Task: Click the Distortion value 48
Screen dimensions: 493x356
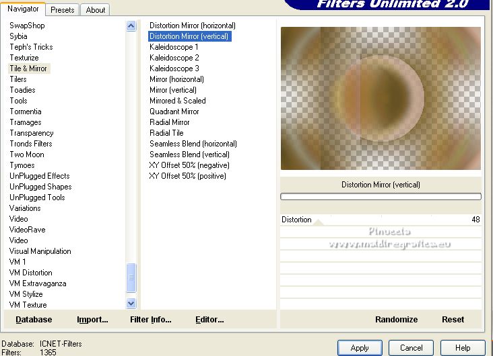Action: [x=475, y=220]
